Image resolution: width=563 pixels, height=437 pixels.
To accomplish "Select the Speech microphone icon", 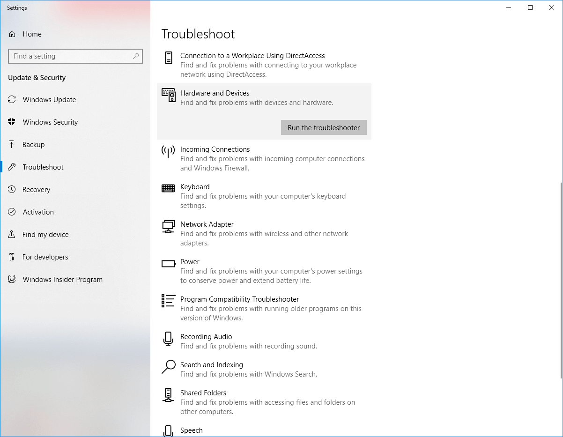I will click(168, 430).
